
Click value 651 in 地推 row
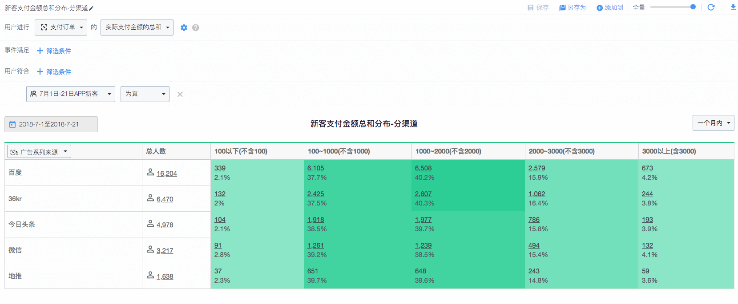pyautogui.click(x=313, y=271)
